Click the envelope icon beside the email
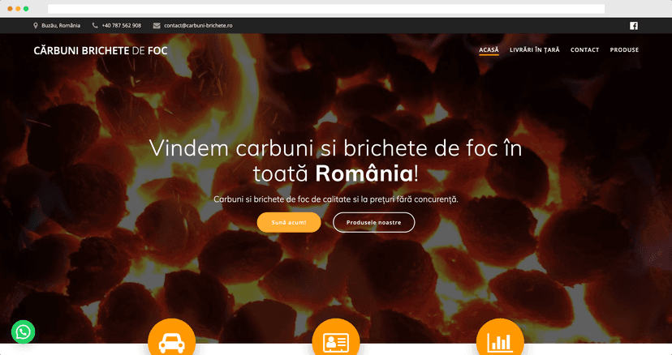The width and height of the screenshot is (672, 355). 157,26
